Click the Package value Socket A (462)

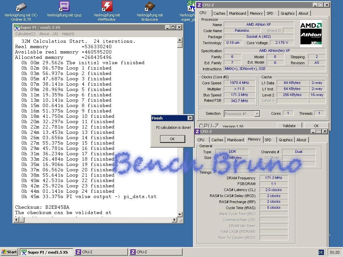[258, 36]
